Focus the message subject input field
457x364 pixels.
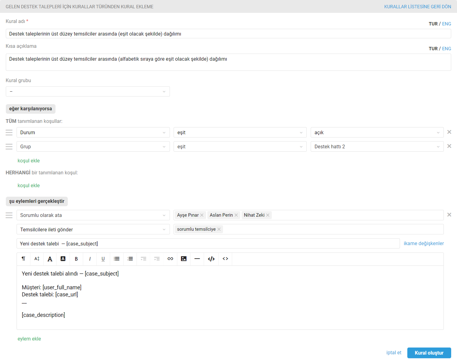point(208,244)
